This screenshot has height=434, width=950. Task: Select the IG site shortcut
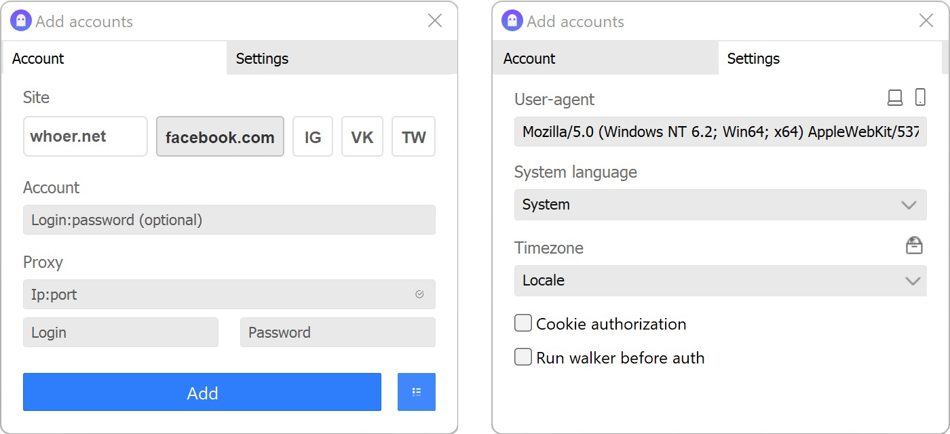[313, 136]
